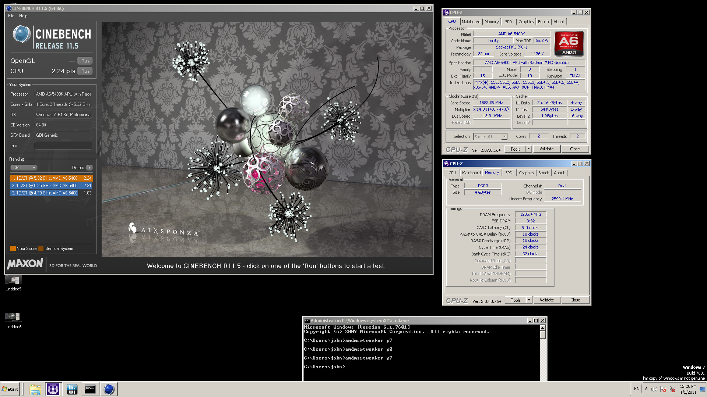The height and width of the screenshot is (397, 707).
Task: Click the Show desktop tray icon
Action: pos(703,389)
